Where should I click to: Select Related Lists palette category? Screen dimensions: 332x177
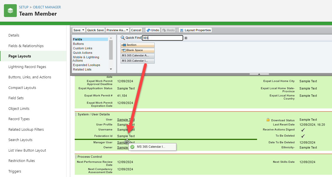(82, 69)
